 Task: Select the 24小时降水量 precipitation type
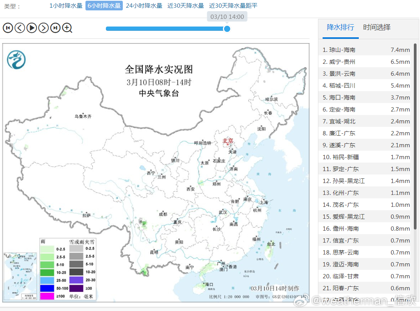pyautogui.click(x=144, y=6)
